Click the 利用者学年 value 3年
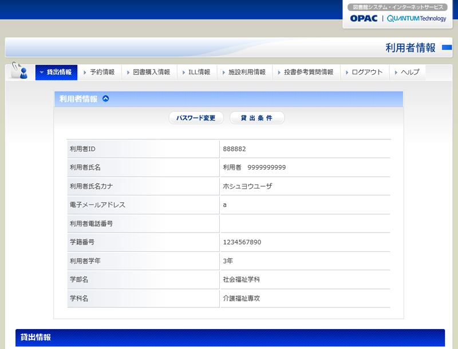 228,260
